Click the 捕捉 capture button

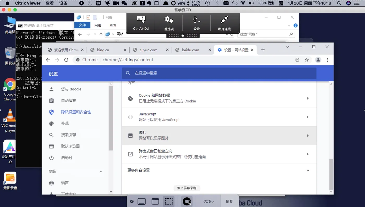pos(229,202)
